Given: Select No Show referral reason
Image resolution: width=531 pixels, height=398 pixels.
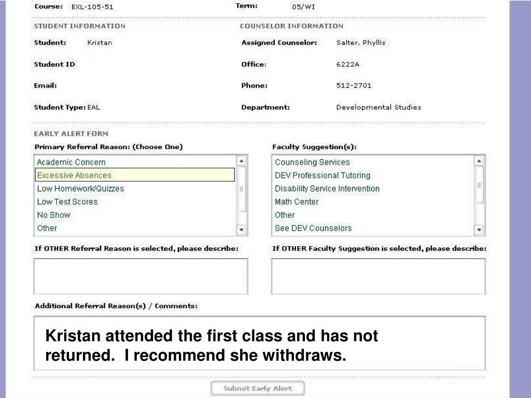Looking at the screenshot, I should 135,215.
